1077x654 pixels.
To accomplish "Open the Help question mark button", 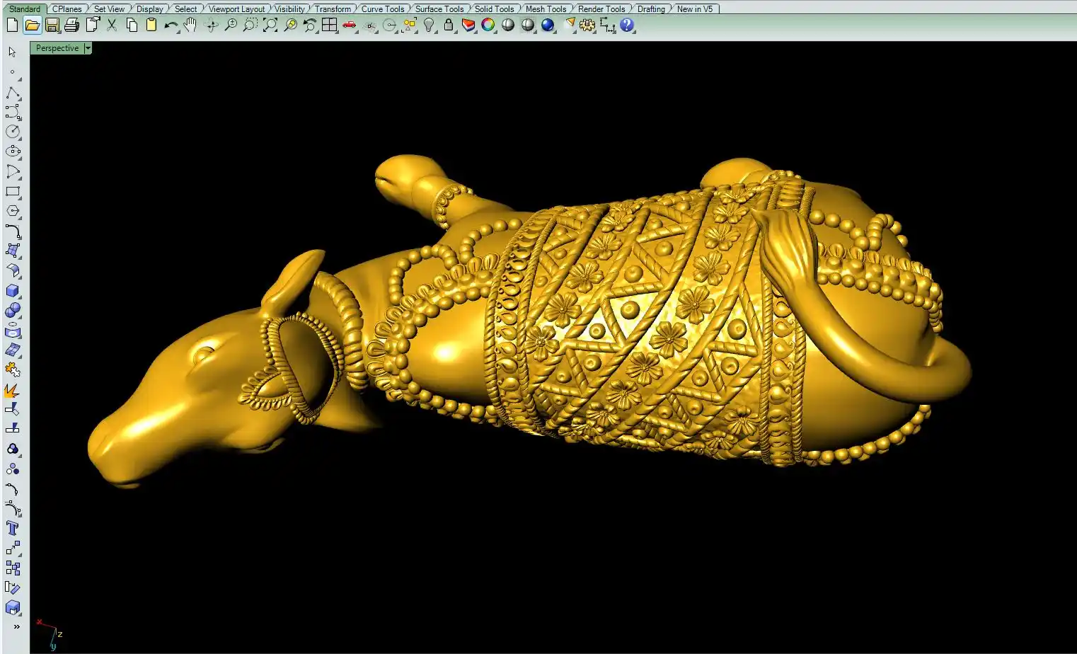I will coord(627,25).
